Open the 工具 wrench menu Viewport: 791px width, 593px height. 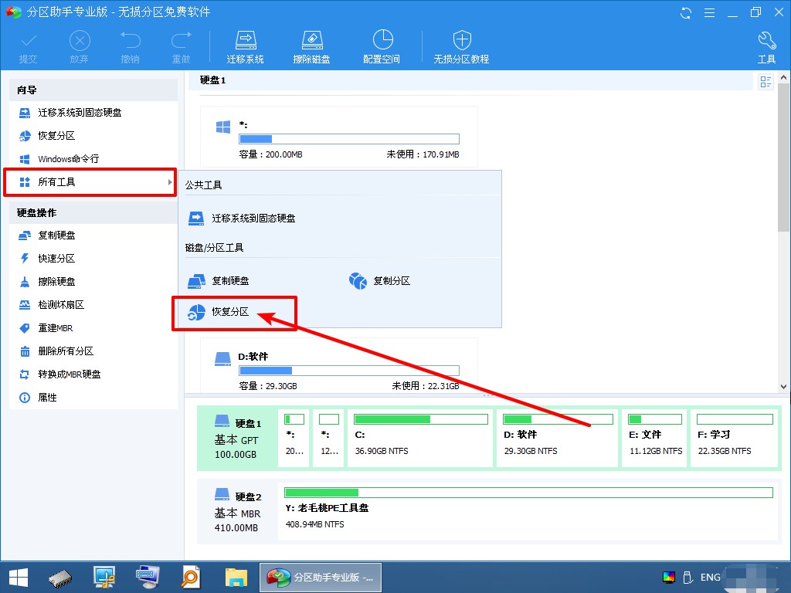tap(767, 47)
